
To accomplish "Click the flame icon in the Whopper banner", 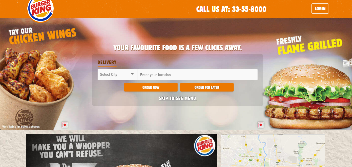I will pos(167,163).
